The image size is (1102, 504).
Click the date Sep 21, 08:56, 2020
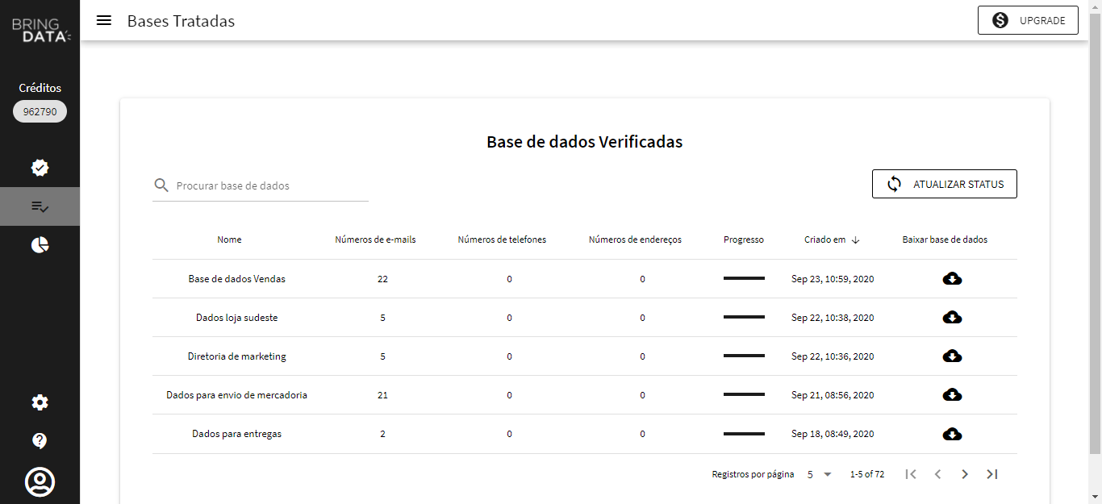(833, 395)
